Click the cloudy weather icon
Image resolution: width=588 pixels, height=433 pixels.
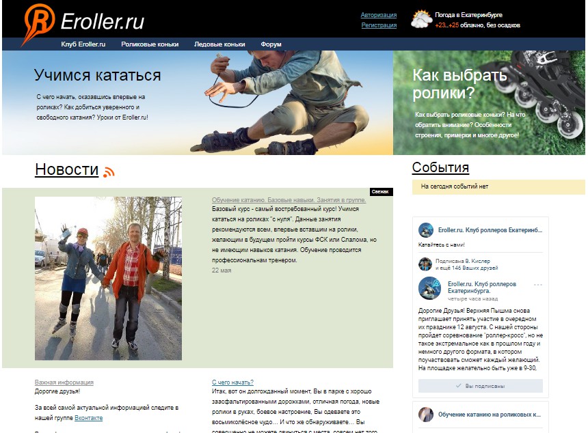[x=421, y=20]
